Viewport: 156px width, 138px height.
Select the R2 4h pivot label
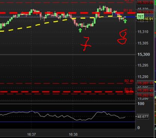pyautogui.click(x=129, y=81)
